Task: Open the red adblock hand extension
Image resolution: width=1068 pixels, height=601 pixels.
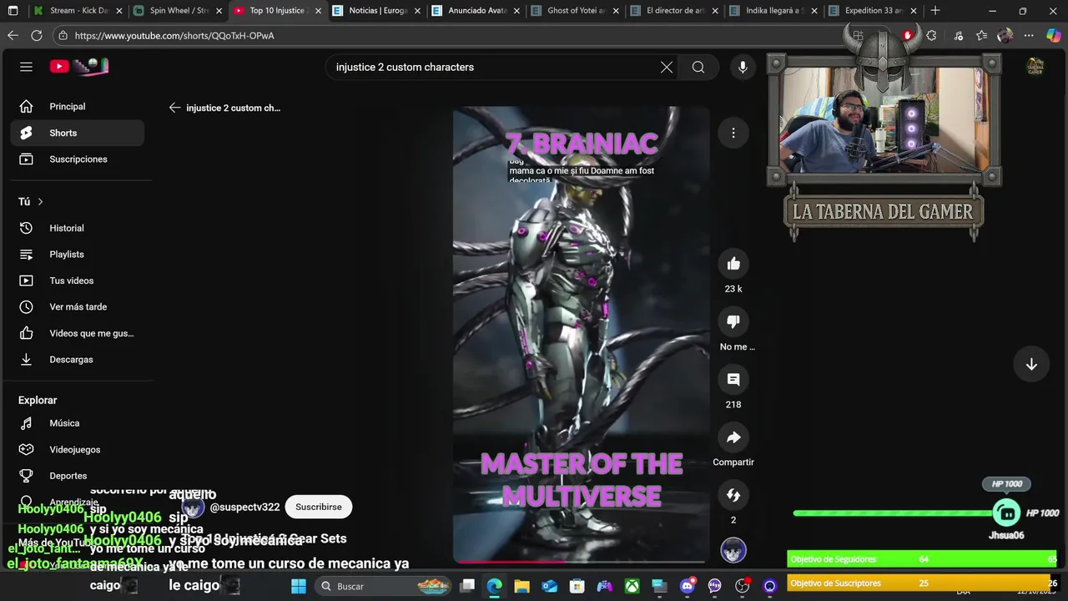Action: [908, 36]
